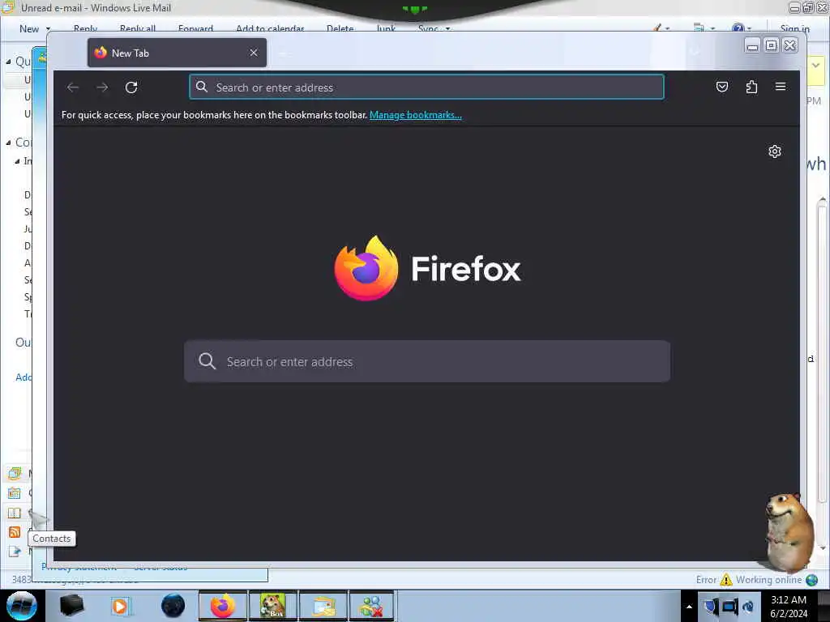Open the New button dropdown arrow
Image resolution: width=830 pixels, height=622 pixels.
point(48,28)
